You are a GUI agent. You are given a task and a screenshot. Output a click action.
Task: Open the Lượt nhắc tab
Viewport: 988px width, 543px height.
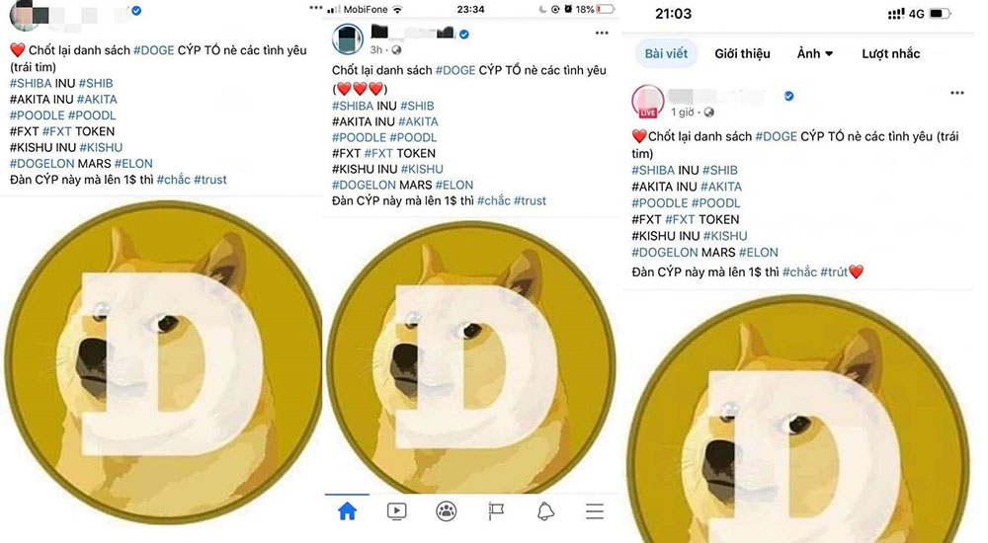click(891, 53)
